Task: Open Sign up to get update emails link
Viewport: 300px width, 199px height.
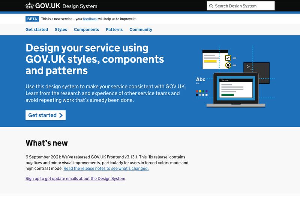Action: (75, 178)
